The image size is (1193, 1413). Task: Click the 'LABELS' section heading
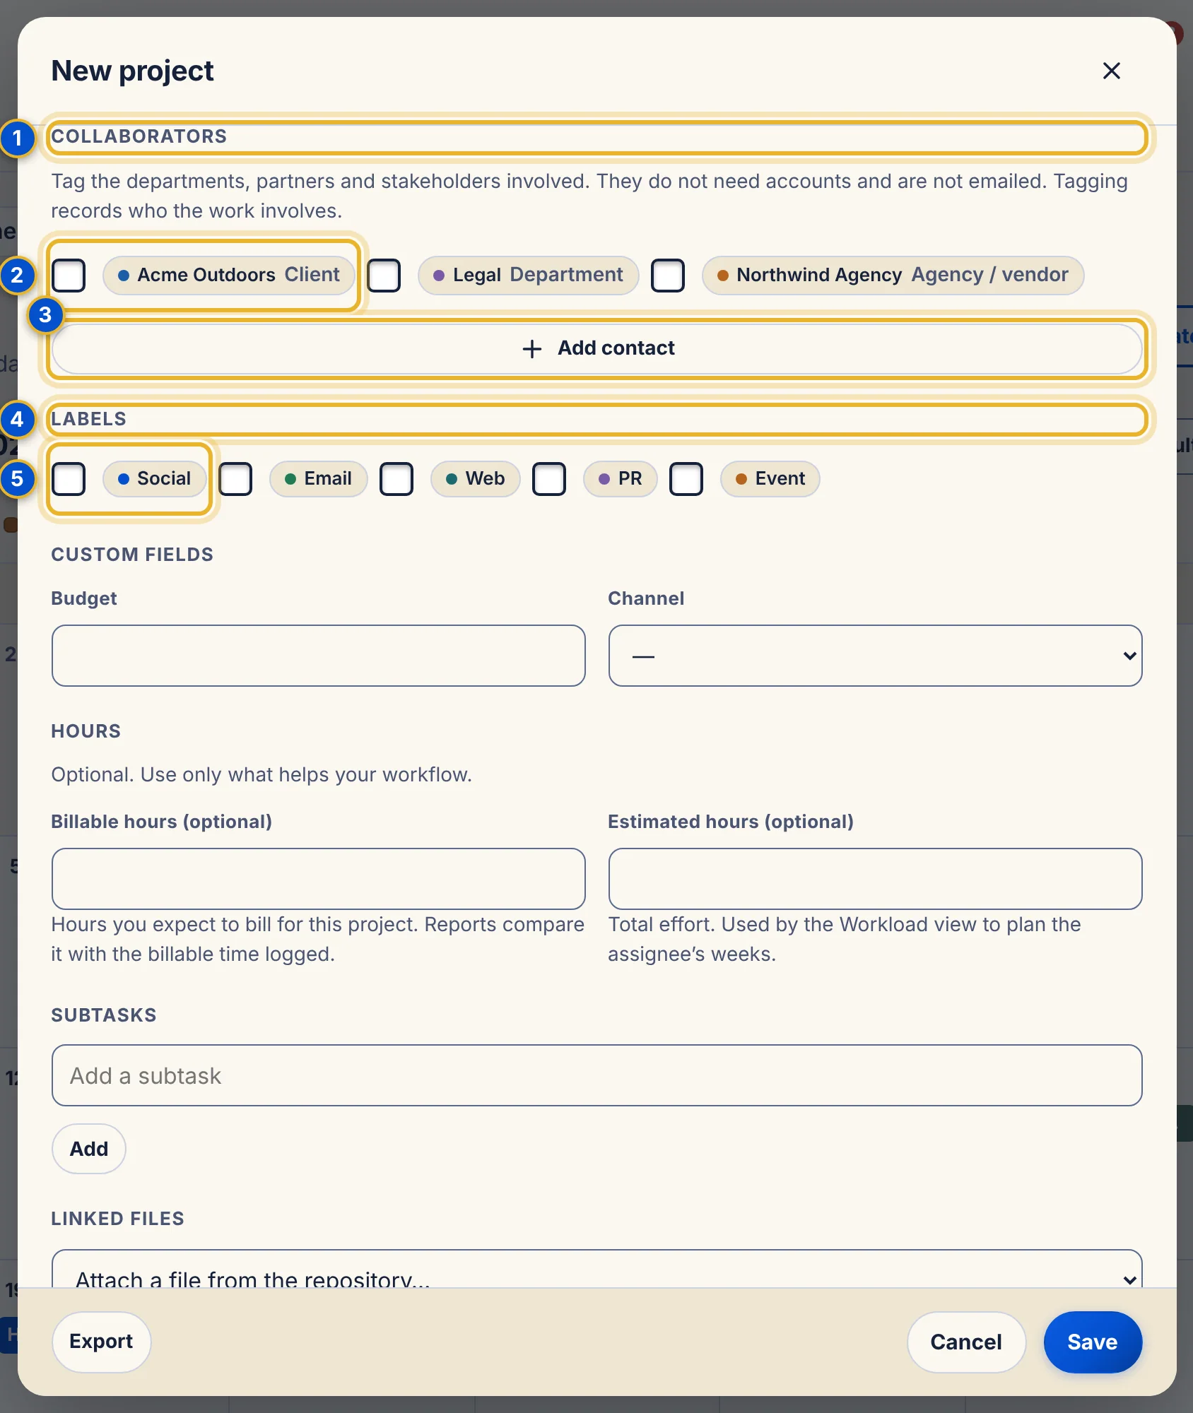click(x=89, y=419)
